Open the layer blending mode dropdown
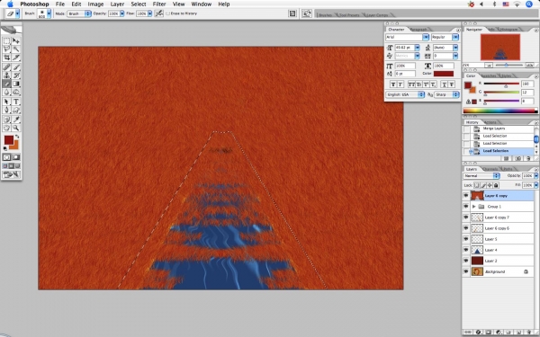540x337 pixels. (x=481, y=176)
